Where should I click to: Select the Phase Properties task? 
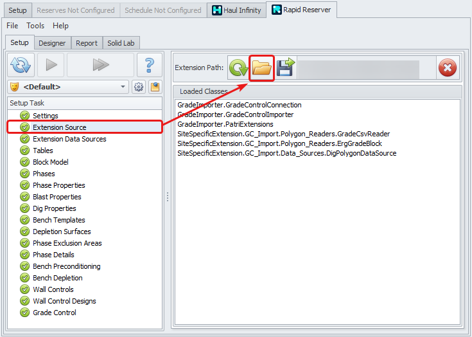tap(58, 185)
